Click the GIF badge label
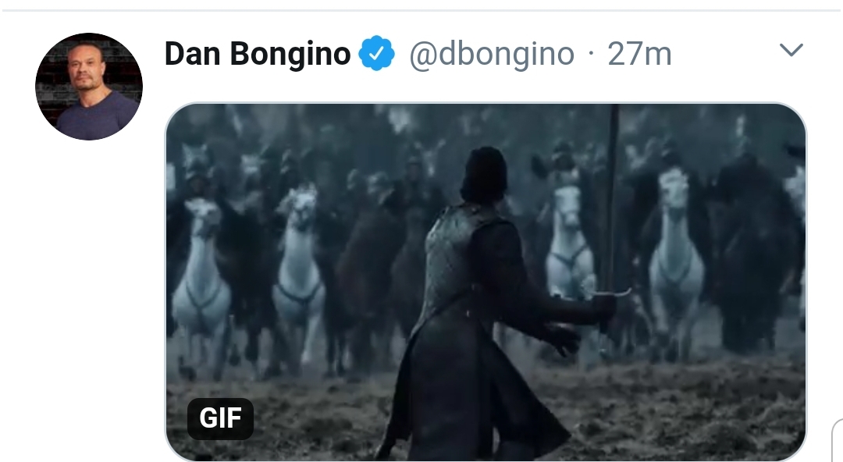This screenshot has width=843, height=462. click(220, 418)
